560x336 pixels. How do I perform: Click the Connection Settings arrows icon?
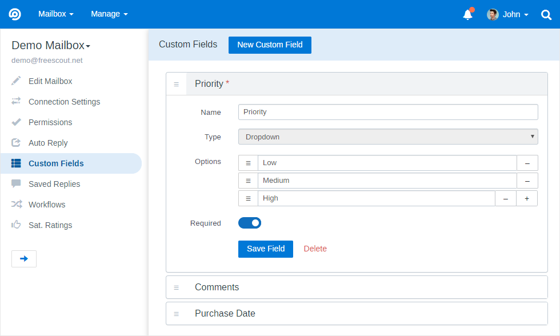point(16,101)
